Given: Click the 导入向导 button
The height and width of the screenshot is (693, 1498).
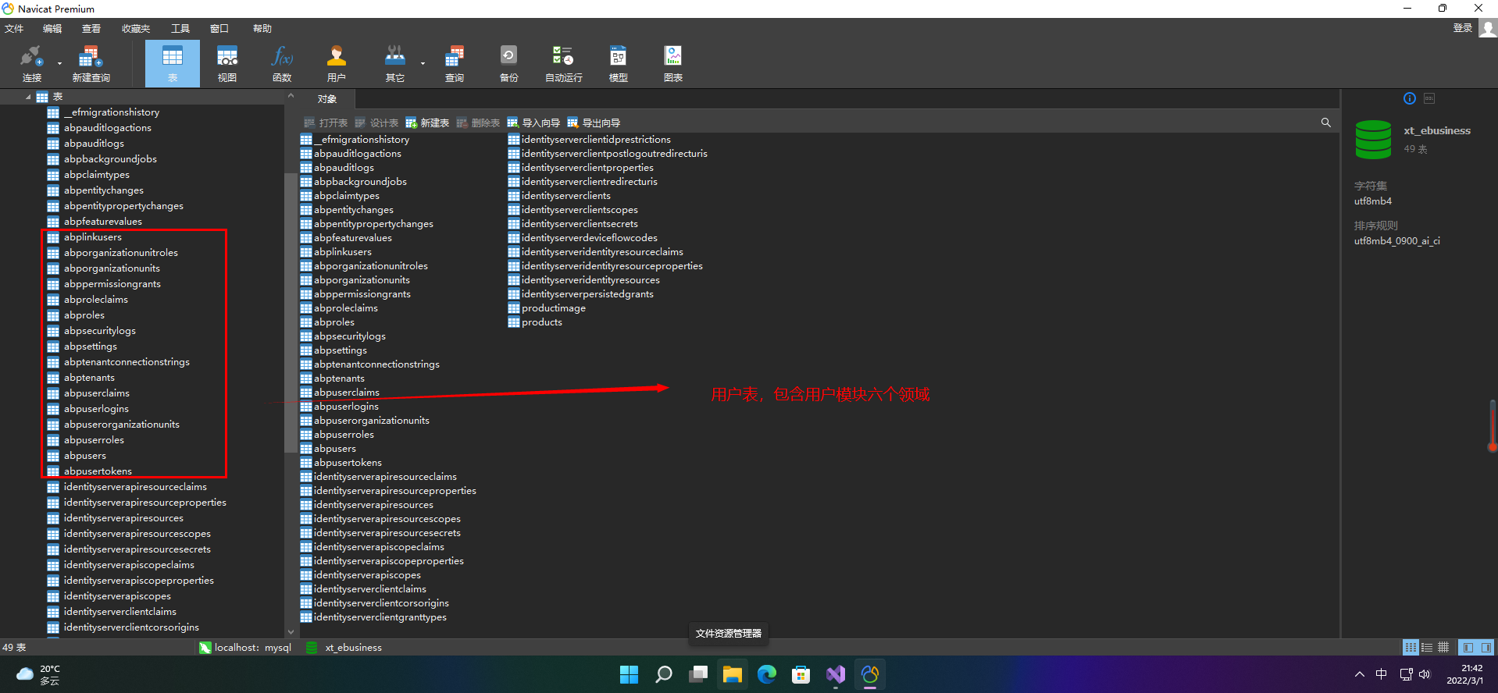Looking at the screenshot, I should coord(533,123).
